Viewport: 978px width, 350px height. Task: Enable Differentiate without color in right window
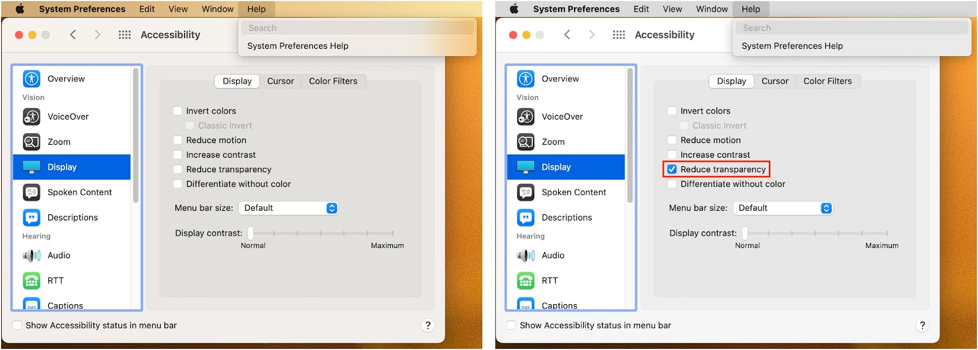tap(672, 184)
